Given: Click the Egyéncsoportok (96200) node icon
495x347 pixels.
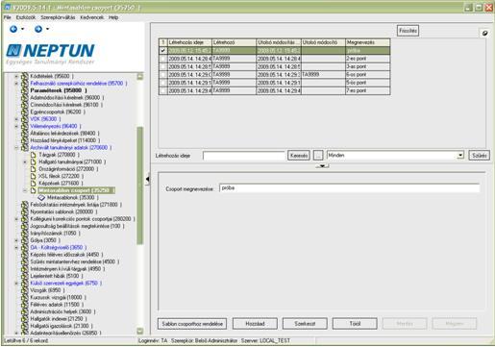Looking at the screenshot, I should pos(25,112).
